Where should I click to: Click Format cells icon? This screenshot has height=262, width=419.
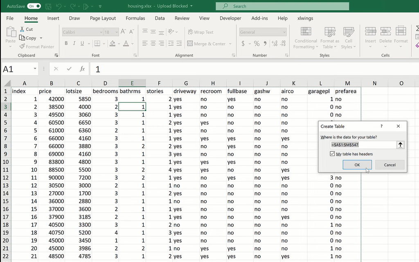click(401, 32)
